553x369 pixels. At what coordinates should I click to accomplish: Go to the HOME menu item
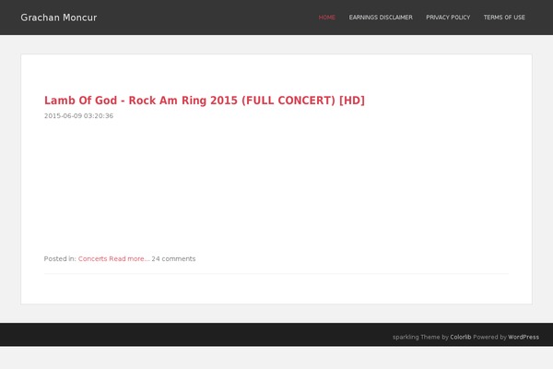pos(327,18)
